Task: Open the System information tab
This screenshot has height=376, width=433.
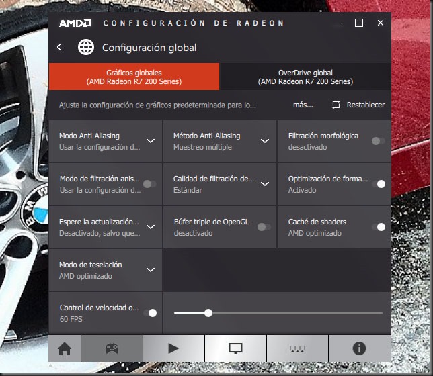Action: point(360,348)
